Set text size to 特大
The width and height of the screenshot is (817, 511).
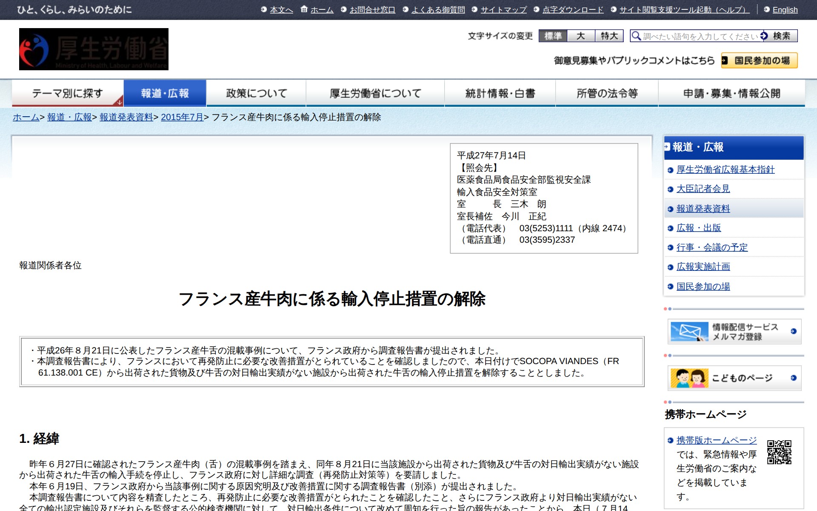click(609, 36)
